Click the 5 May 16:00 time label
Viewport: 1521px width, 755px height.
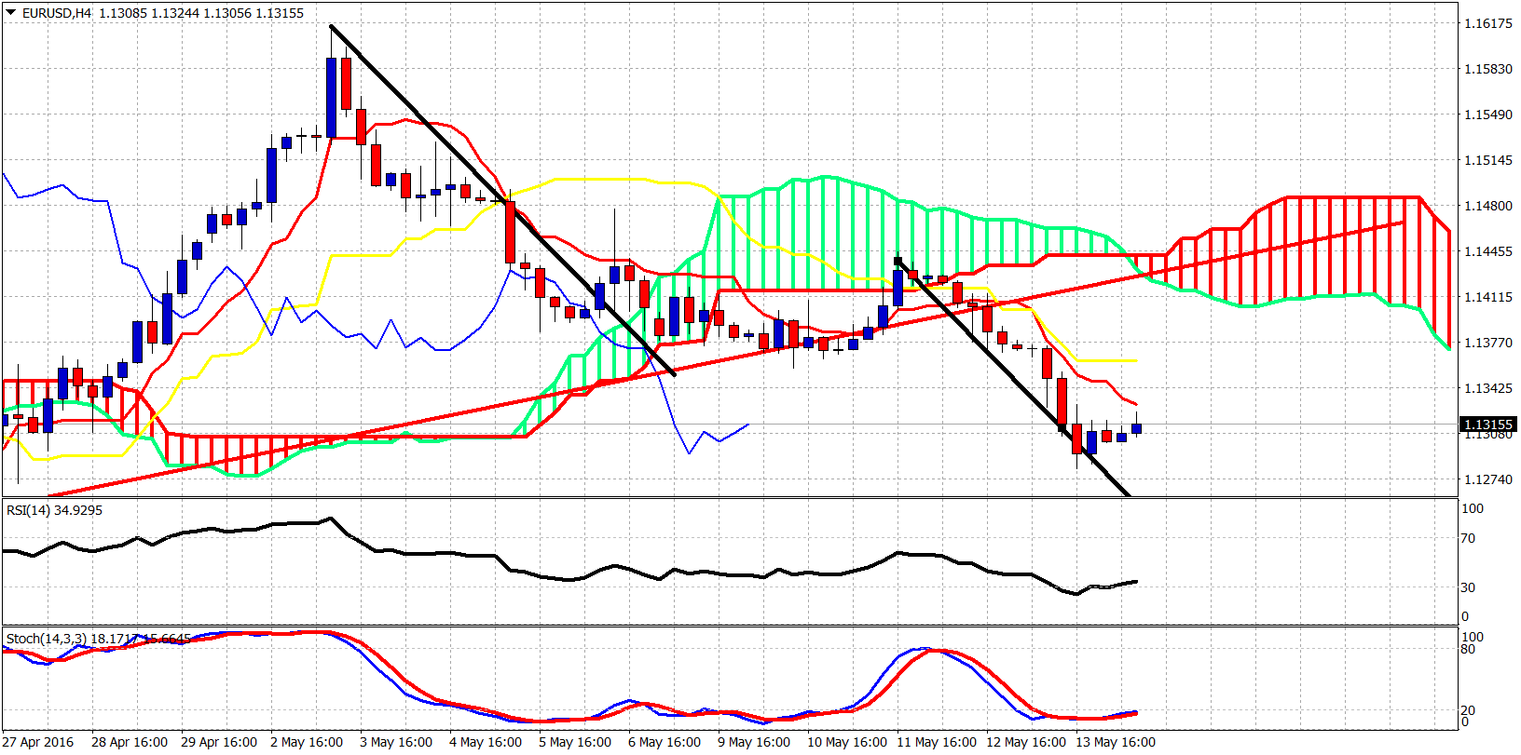click(575, 742)
